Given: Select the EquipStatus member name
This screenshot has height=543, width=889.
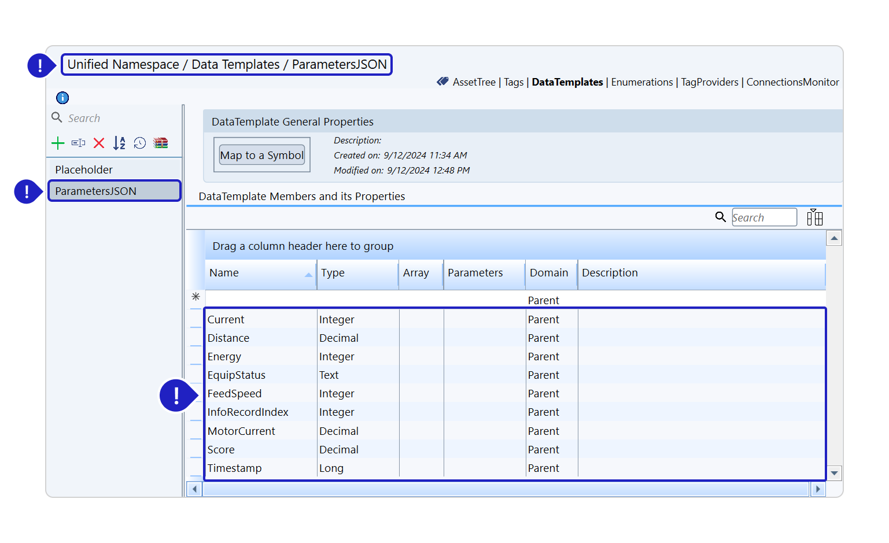Looking at the screenshot, I should click(x=236, y=375).
